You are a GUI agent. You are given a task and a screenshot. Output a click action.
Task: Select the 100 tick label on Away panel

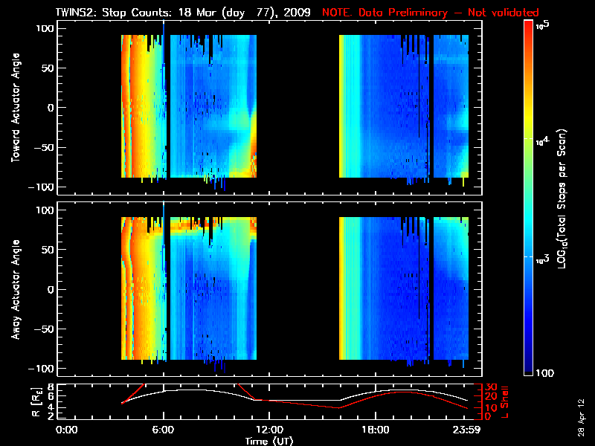[45, 210]
